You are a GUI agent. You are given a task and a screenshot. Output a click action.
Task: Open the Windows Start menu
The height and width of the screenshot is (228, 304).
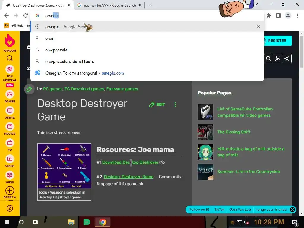(7, 222)
